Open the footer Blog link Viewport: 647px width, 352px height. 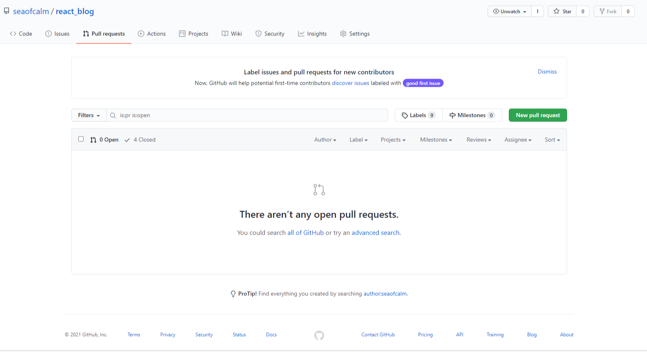(x=532, y=335)
